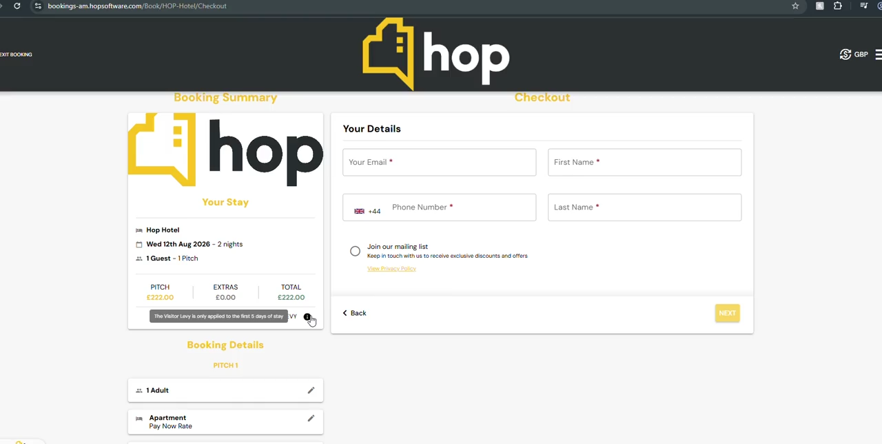Focus the First Name field
882x444 pixels.
click(x=644, y=162)
